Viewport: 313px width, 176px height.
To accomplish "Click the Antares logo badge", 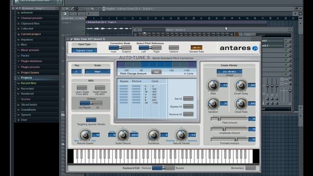I will (255, 48).
